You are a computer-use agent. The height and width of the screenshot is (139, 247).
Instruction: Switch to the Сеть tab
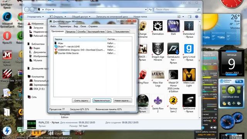[x=109, y=32]
